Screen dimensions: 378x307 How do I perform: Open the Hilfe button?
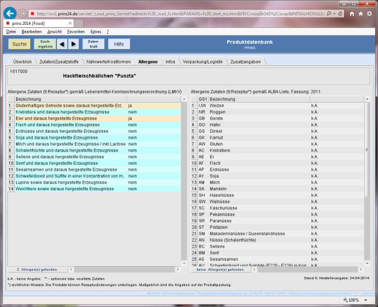119,44
